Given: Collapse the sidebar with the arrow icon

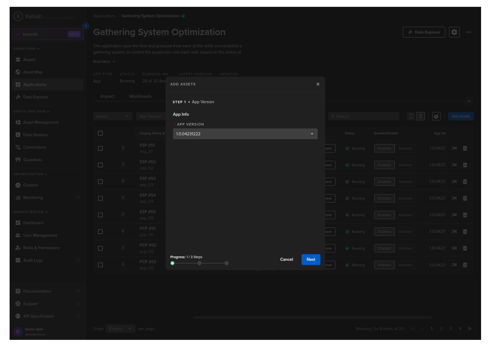Looking at the screenshot, I should coord(86,26).
